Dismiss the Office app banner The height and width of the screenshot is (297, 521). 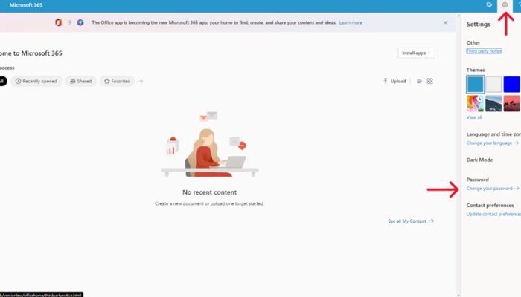pyautogui.click(x=445, y=22)
